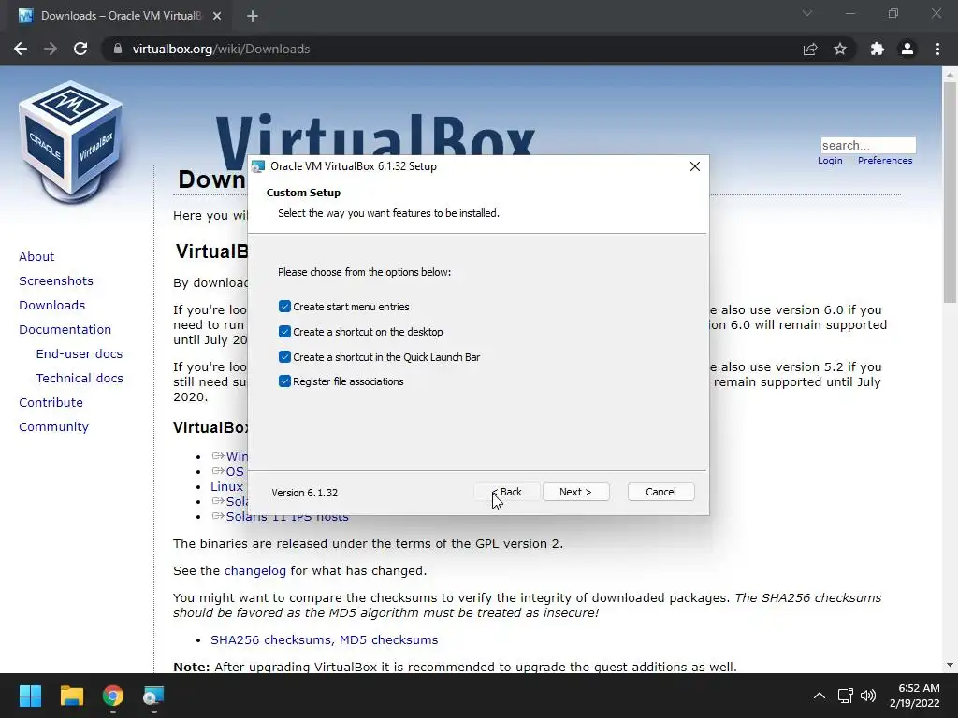Open the tab search chevron in Chrome
Image resolution: width=958 pixels, height=718 pixels.
(x=807, y=13)
